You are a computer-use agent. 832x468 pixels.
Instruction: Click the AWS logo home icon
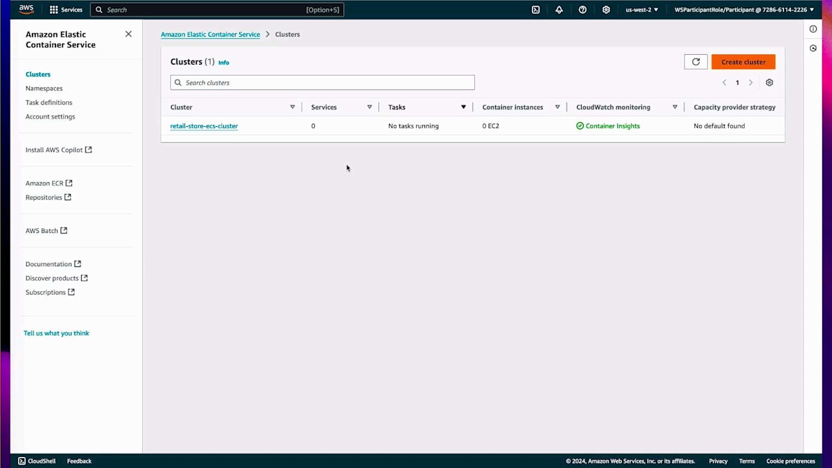[26, 9]
